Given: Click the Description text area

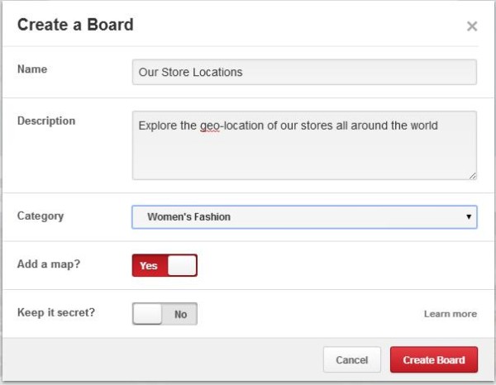Looking at the screenshot, I should tap(304, 145).
